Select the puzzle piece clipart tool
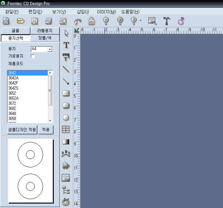Image resolution: width=223 pixels, height=208 pixels. click(66, 165)
